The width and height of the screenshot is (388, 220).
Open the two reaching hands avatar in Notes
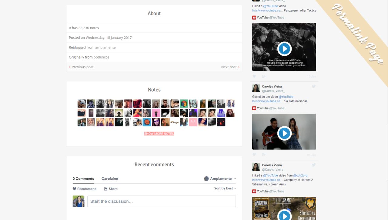point(175,122)
